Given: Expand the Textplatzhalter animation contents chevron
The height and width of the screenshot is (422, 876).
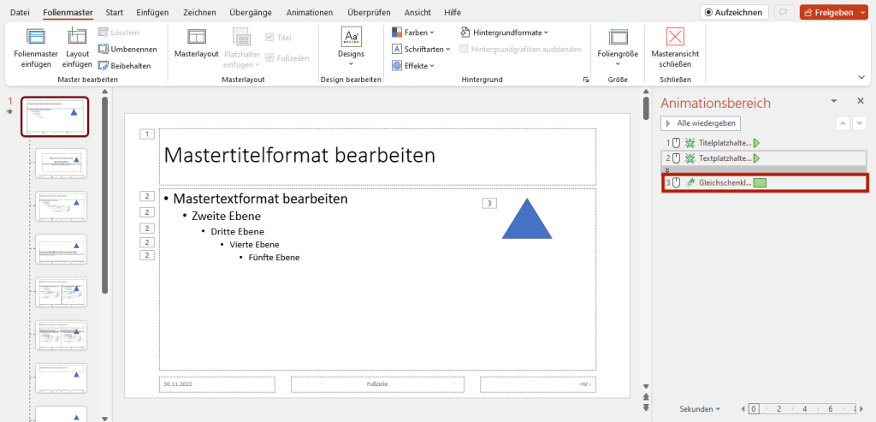Looking at the screenshot, I should (666, 169).
